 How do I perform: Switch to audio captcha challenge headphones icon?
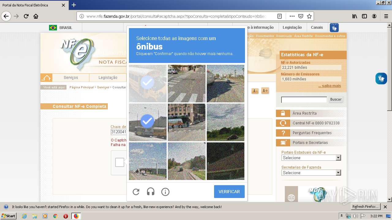pos(151,192)
